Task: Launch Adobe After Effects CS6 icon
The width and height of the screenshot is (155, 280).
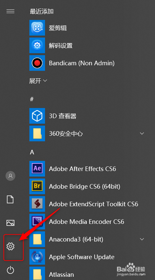Action: [37, 169]
